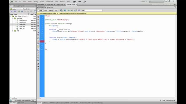Select login.php in file tree
Viewport: 186px width, 104px height.
[x=22, y=27]
